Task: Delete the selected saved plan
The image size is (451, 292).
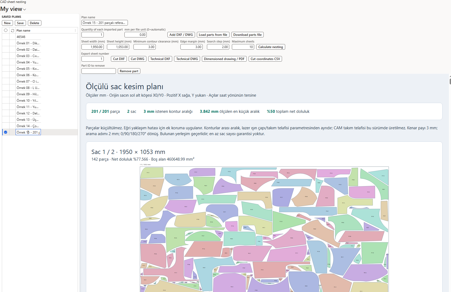Action: (x=34, y=23)
